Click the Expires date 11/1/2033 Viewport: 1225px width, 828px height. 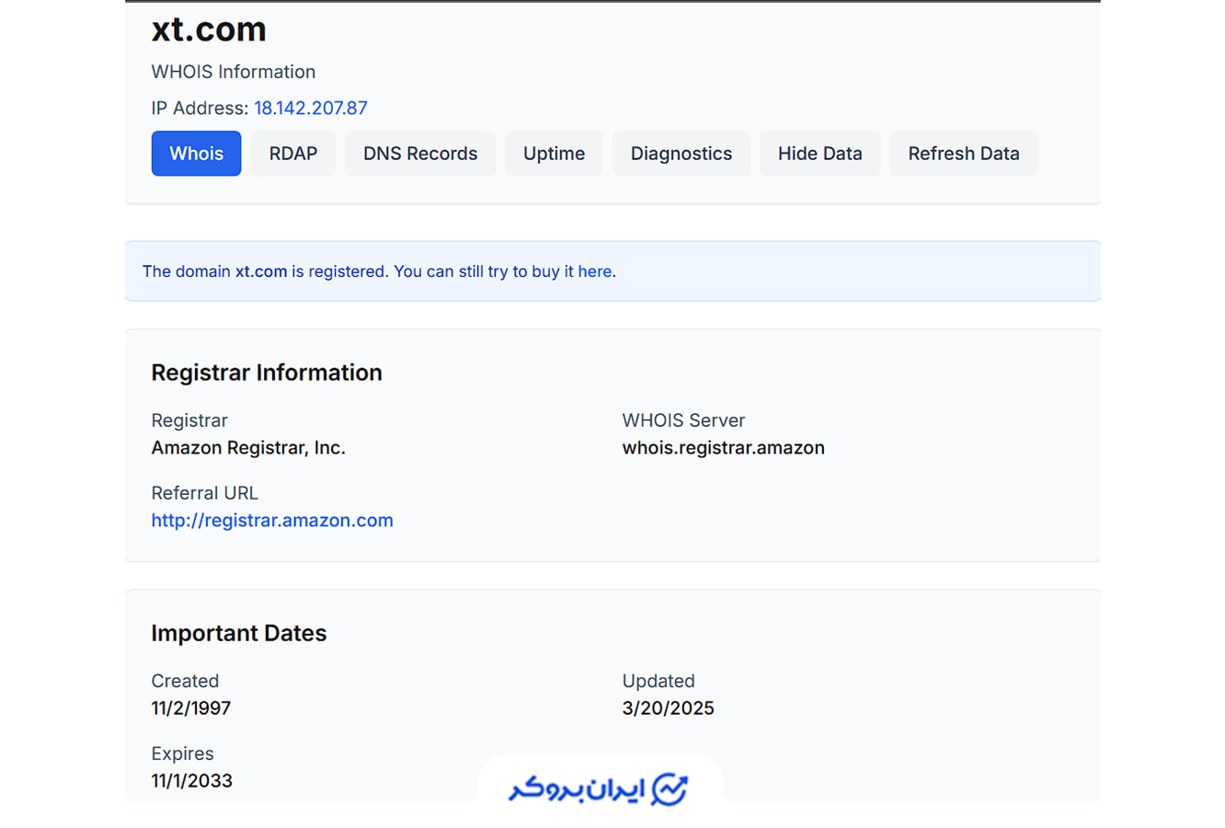pyautogui.click(x=191, y=781)
